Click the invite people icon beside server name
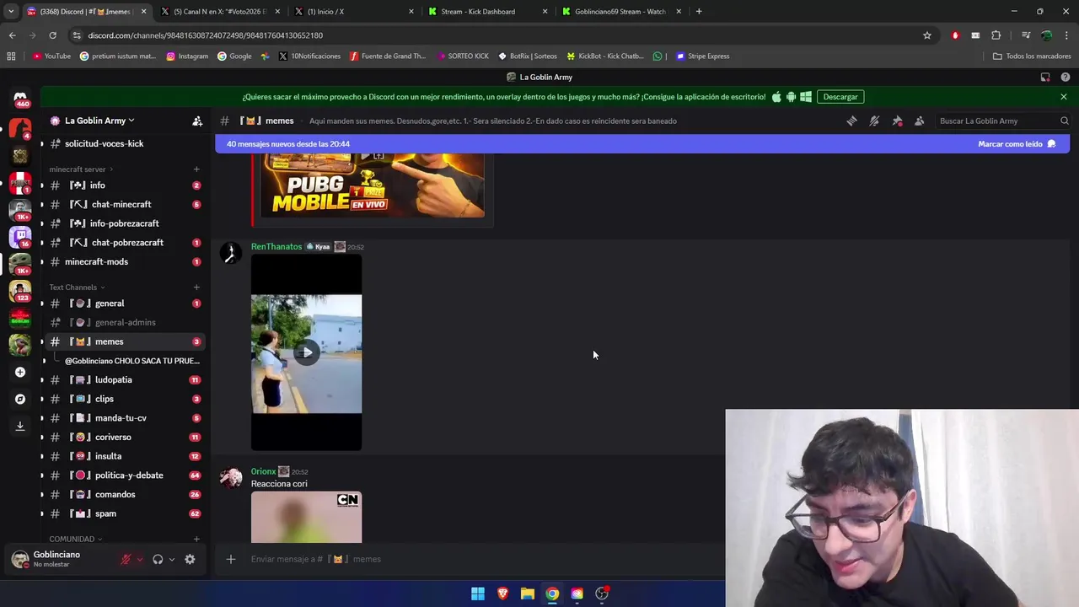The height and width of the screenshot is (607, 1079). (197, 121)
